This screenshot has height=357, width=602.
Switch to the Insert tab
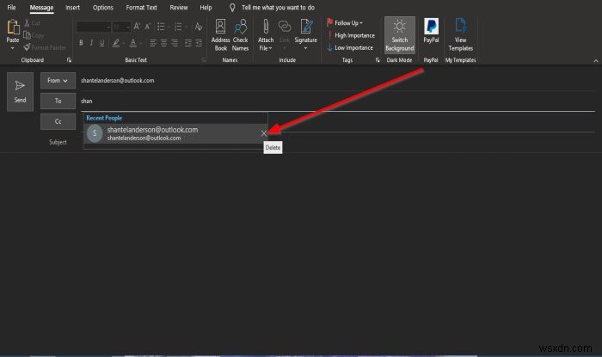point(72,7)
